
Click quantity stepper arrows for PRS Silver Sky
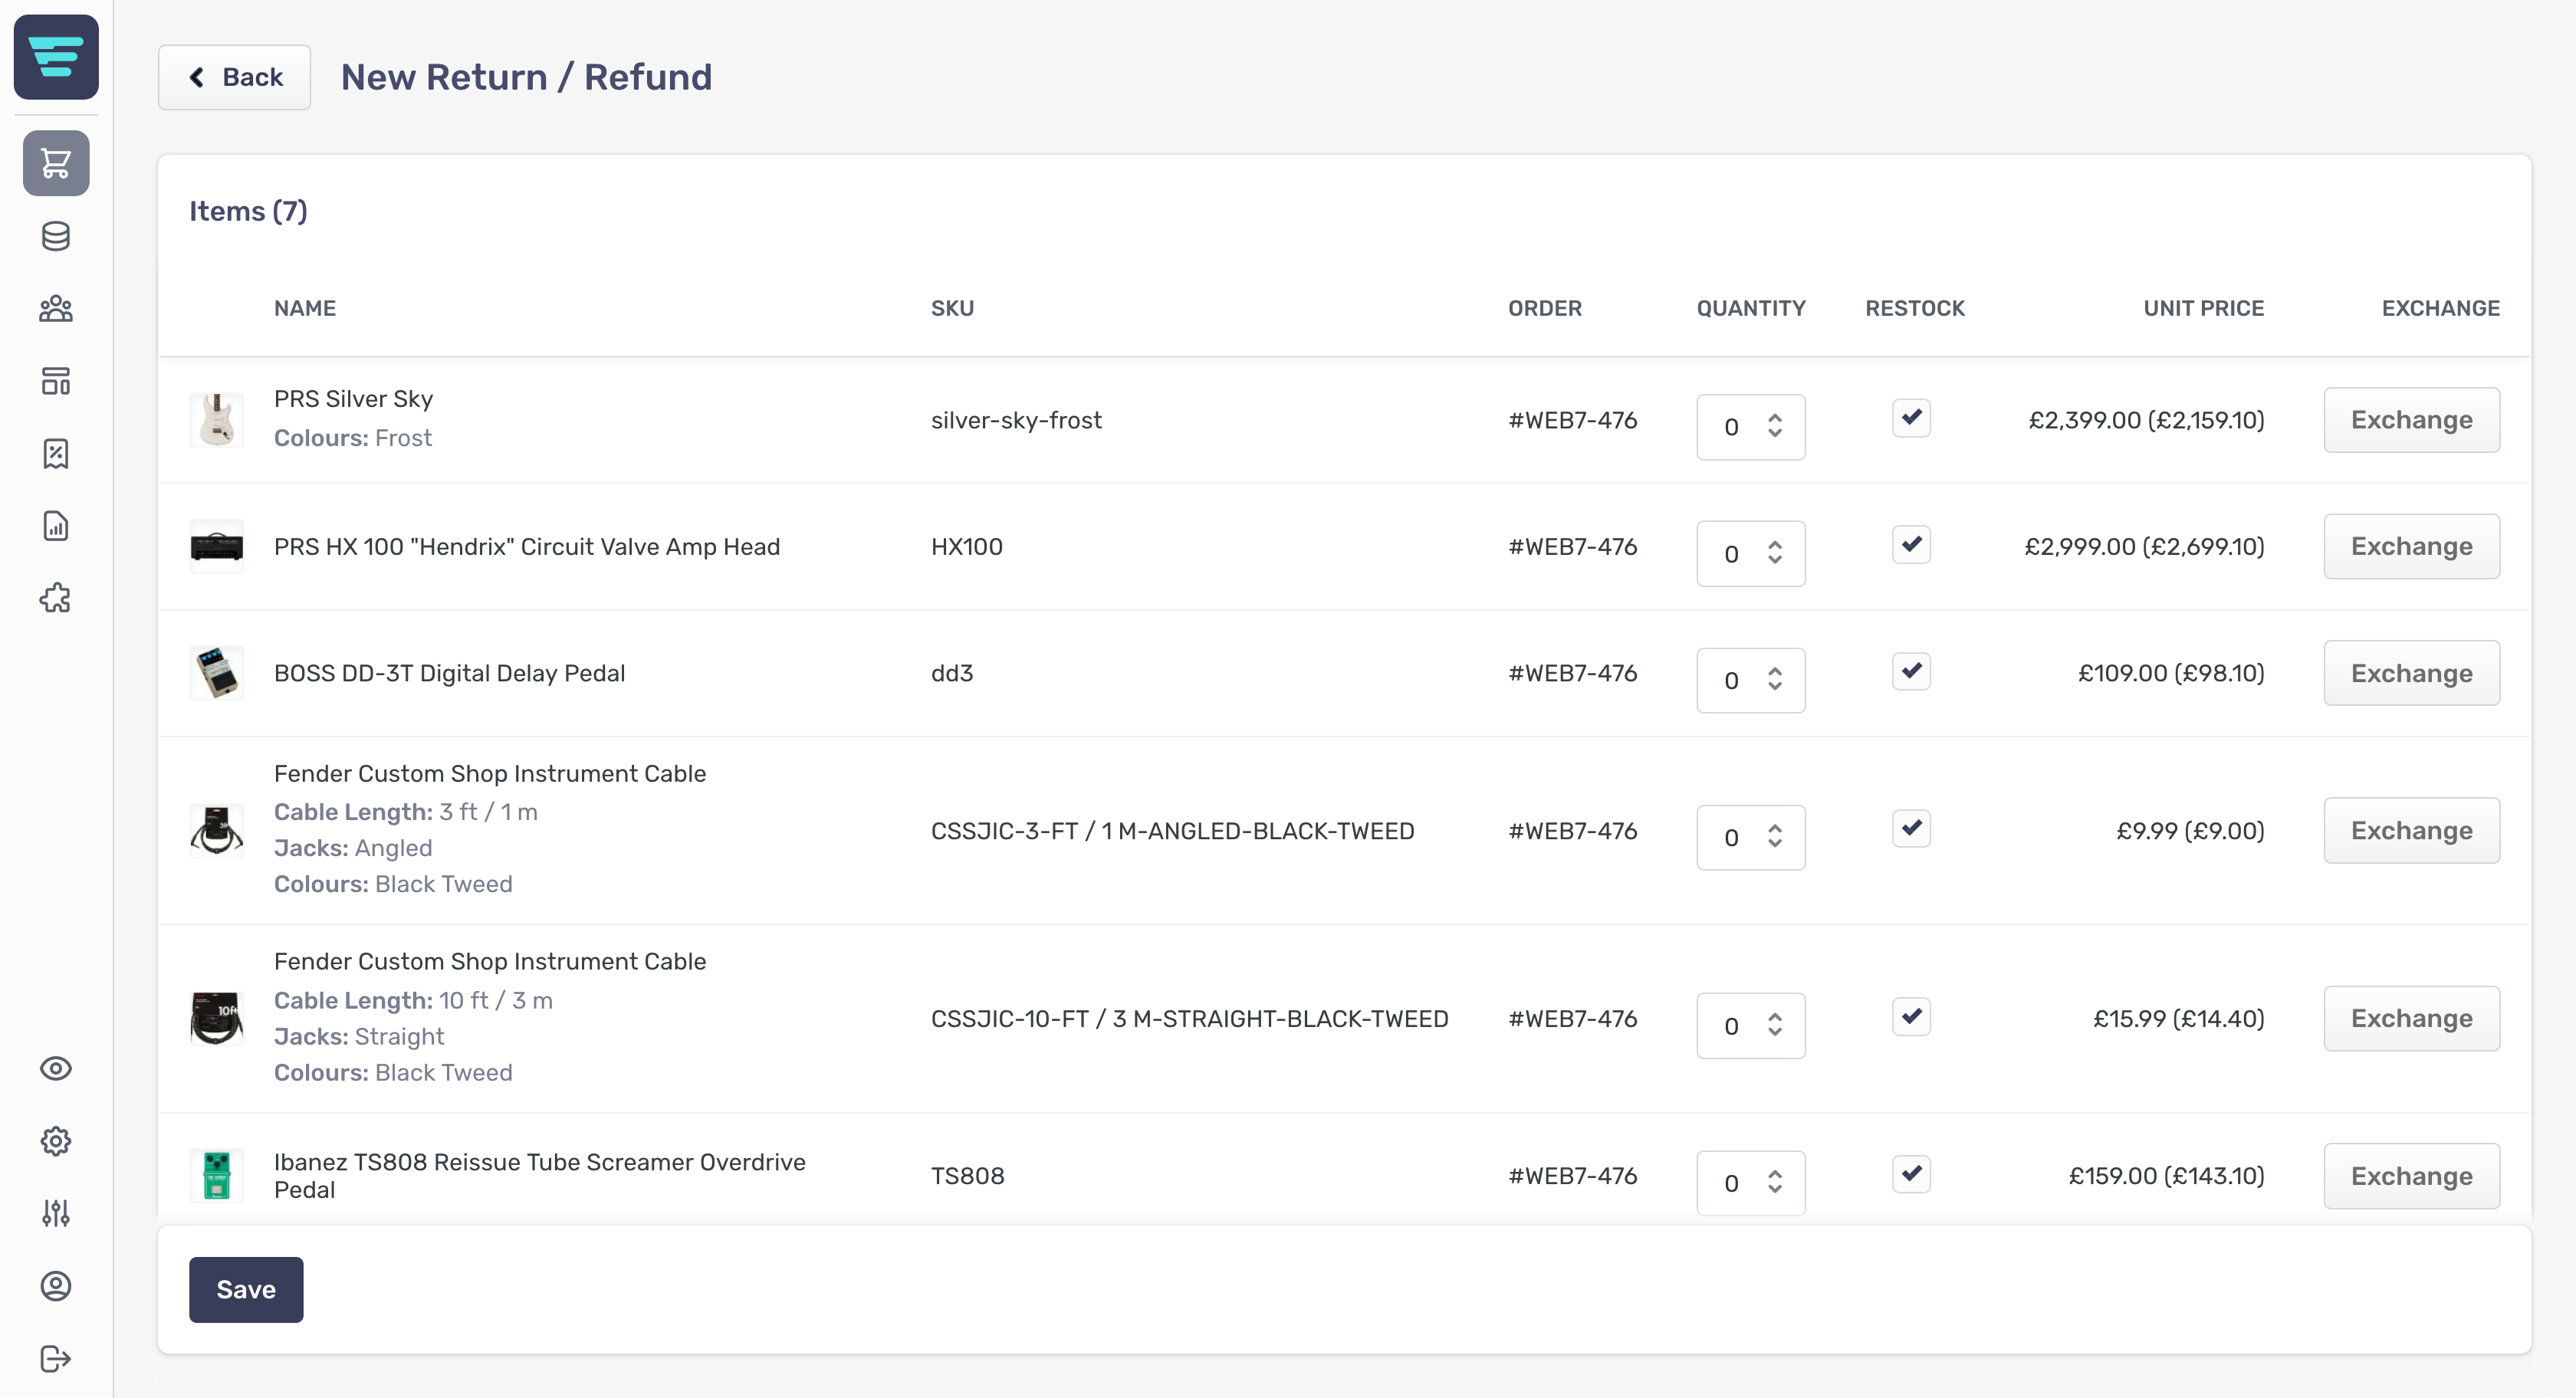[x=1775, y=427]
